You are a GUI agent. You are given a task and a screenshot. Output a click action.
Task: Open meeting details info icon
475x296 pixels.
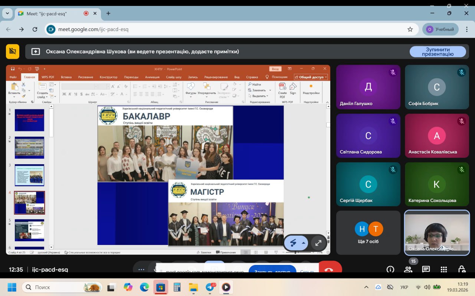[390, 269]
